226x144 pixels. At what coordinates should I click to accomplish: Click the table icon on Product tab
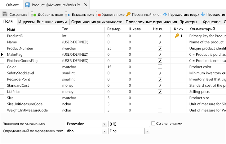point(28,5)
